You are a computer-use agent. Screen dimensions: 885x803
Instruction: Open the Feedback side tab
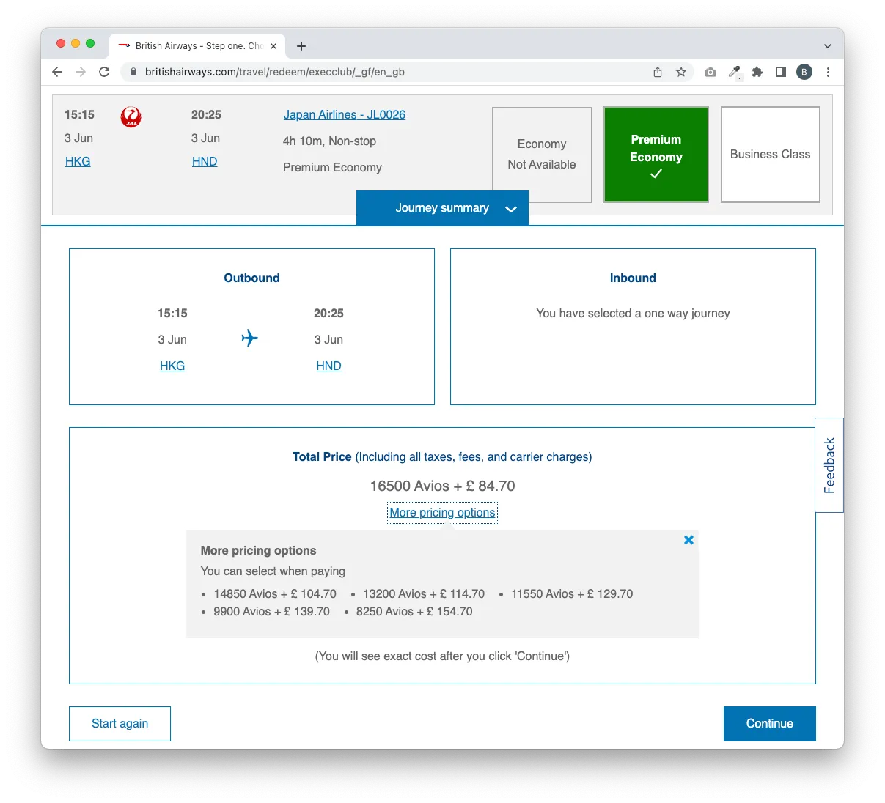pyautogui.click(x=829, y=465)
